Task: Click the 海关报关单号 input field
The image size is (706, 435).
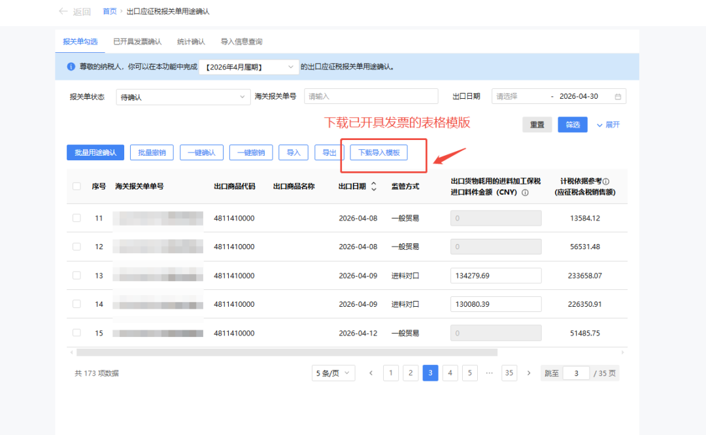Action: (371, 96)
